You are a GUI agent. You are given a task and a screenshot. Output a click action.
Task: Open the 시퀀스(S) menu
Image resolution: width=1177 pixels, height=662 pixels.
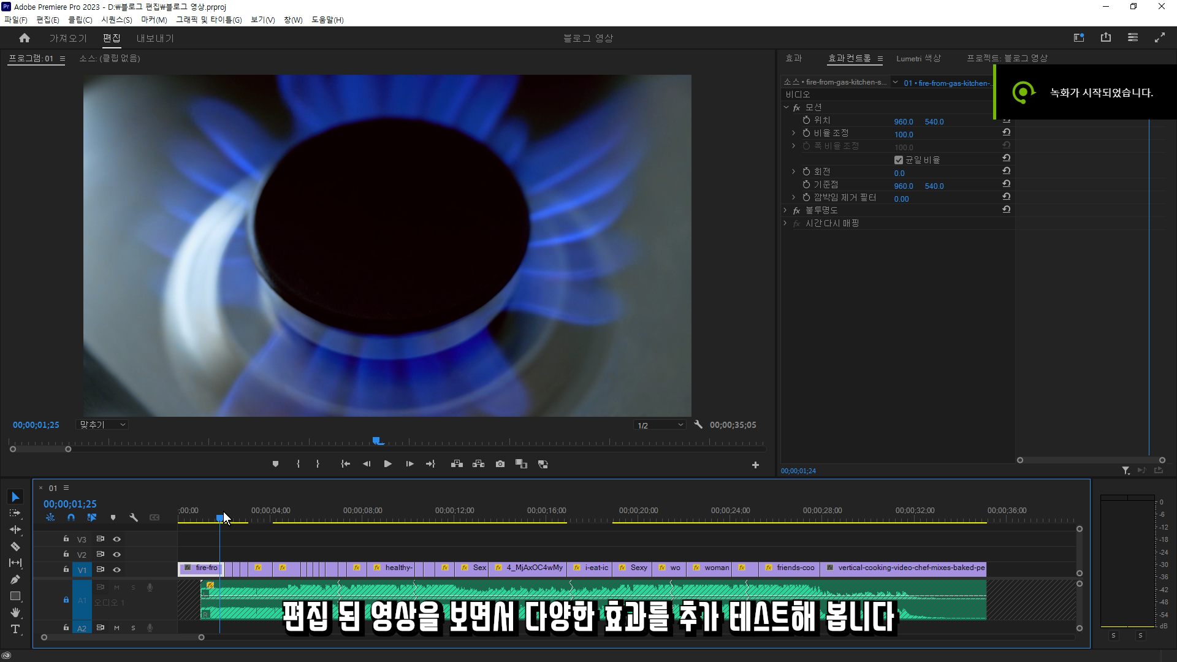coord(116,20)
